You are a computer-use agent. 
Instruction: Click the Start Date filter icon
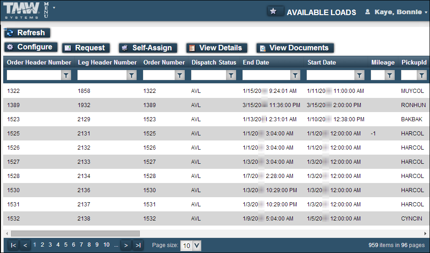tap(359, 75)
